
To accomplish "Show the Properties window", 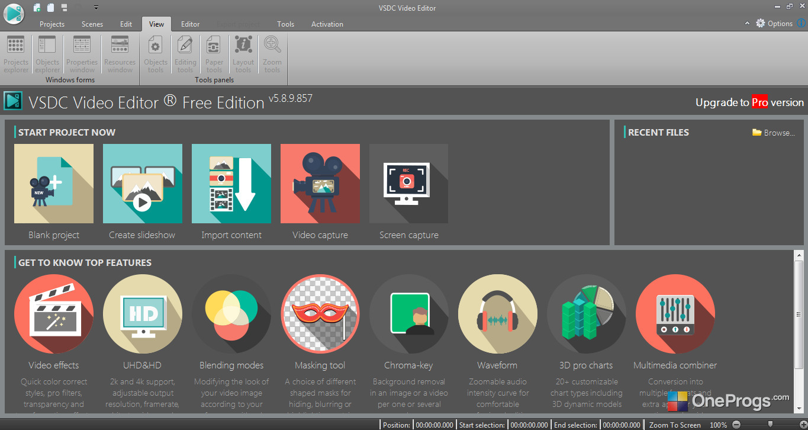I will [82, 54].
